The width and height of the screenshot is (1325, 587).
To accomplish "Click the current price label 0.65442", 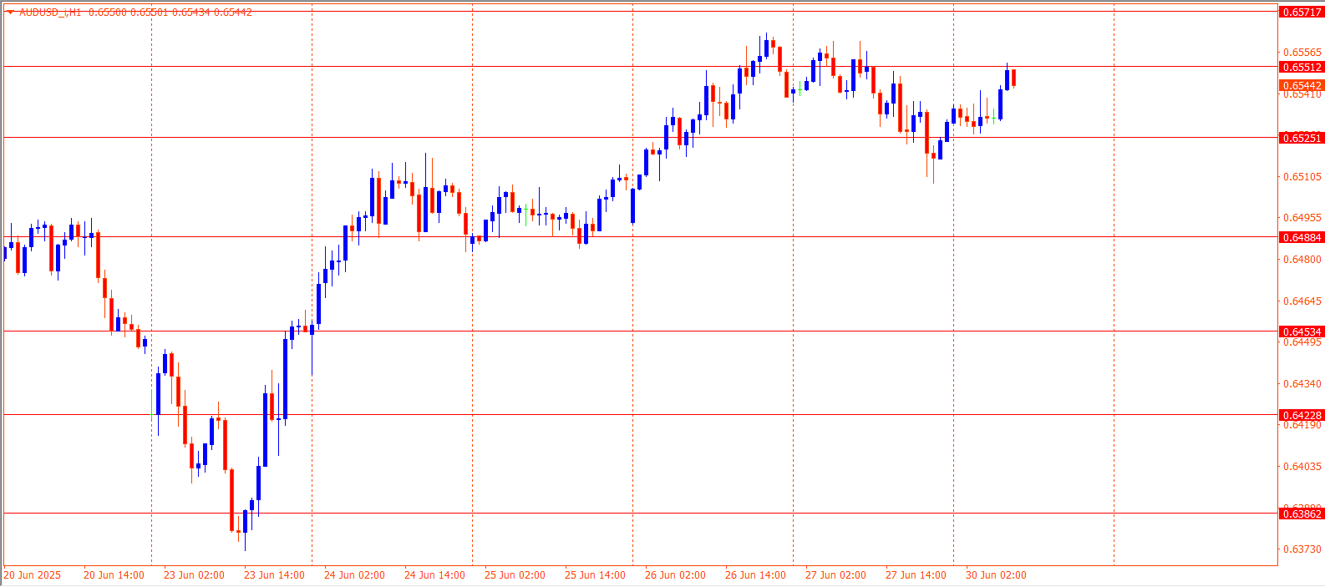I will (x=1302, y=85).
